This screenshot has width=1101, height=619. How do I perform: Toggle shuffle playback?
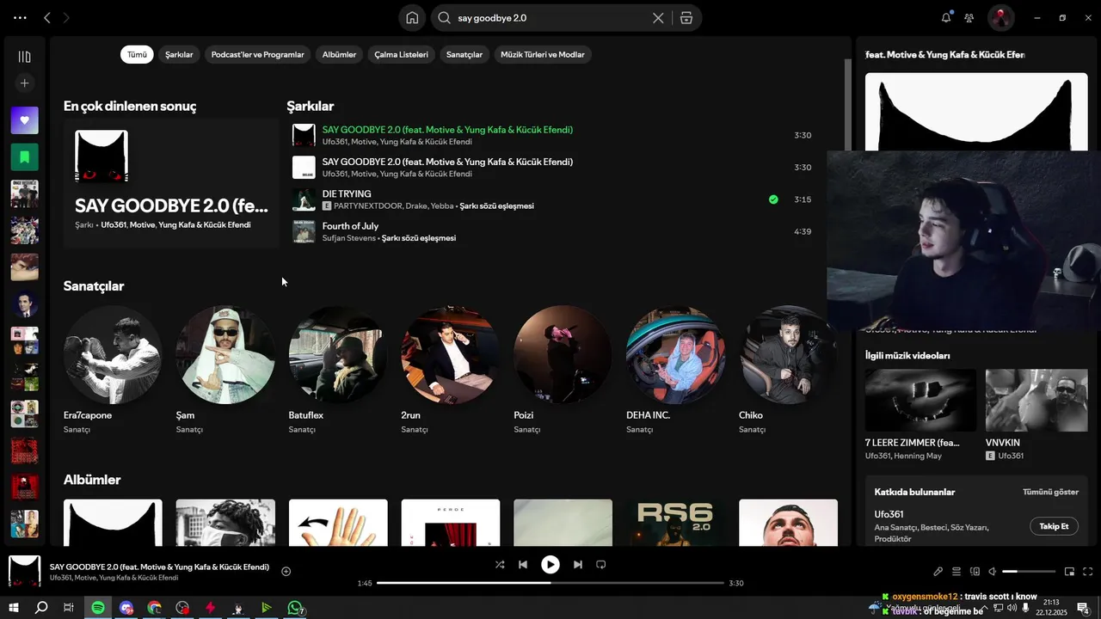pyautogui.click(x=500, y=565)
